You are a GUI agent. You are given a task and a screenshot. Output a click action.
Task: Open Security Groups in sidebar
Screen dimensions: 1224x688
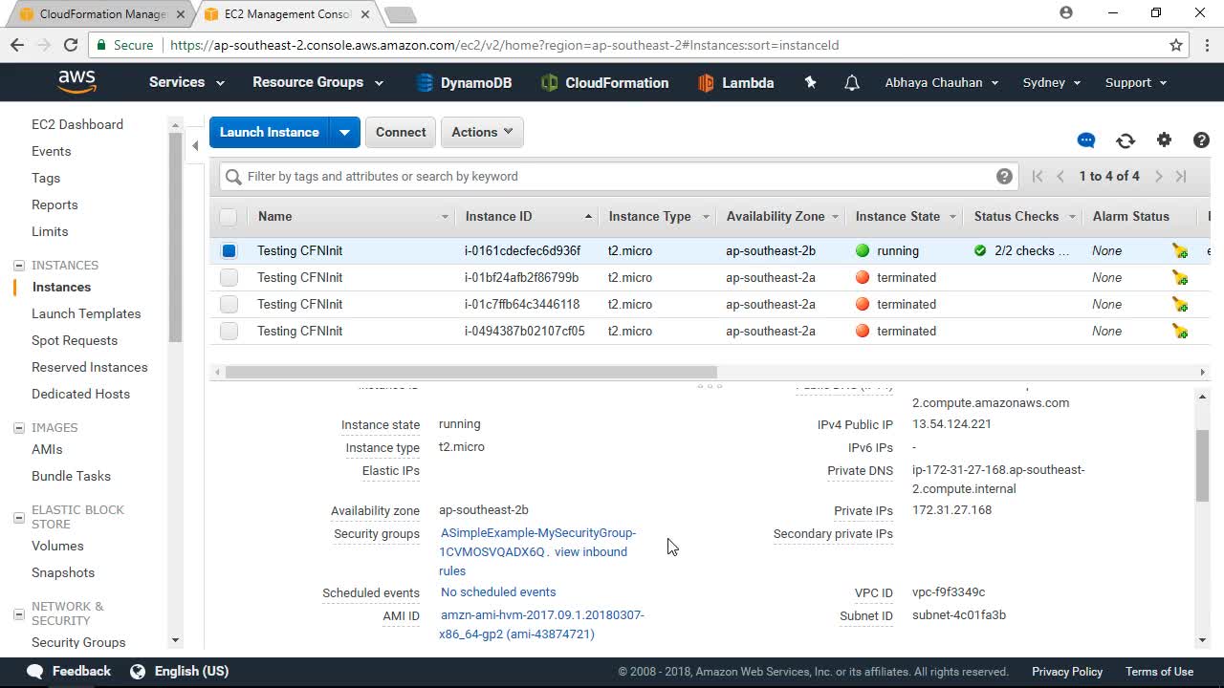pyautogui.click(x=78, y=642)
